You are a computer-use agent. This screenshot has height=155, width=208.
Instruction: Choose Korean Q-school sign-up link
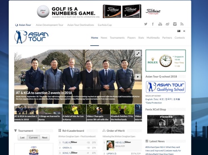click(168, 99)
